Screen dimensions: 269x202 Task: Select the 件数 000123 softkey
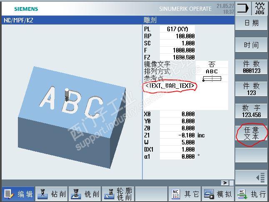[x=251, y=67]
